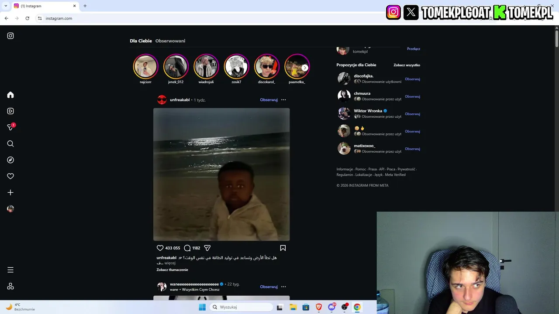Open Microsoft Store from the taskbar
This screenshot has height=314, width=559.
click(306, 307)
